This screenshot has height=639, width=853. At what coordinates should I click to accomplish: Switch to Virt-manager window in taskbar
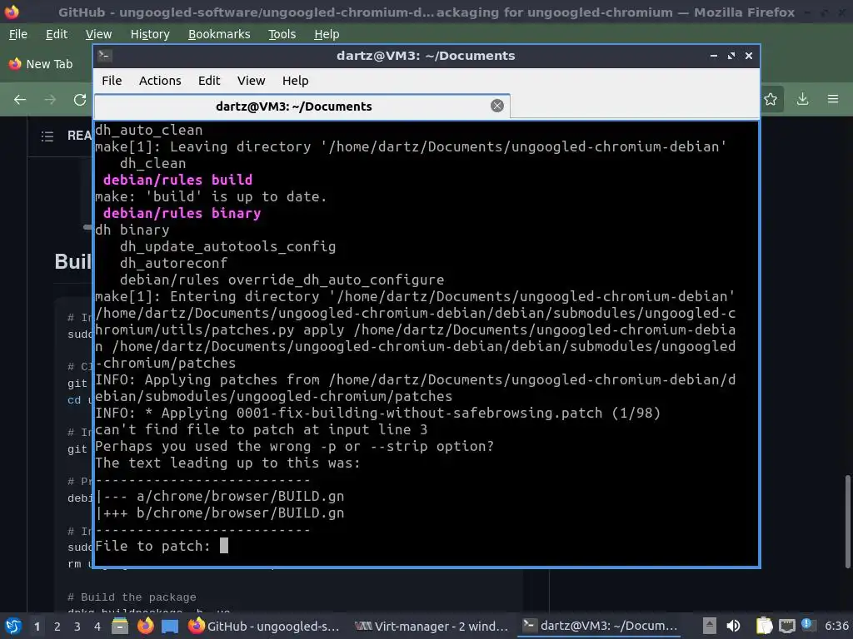[x=431, y=626]
